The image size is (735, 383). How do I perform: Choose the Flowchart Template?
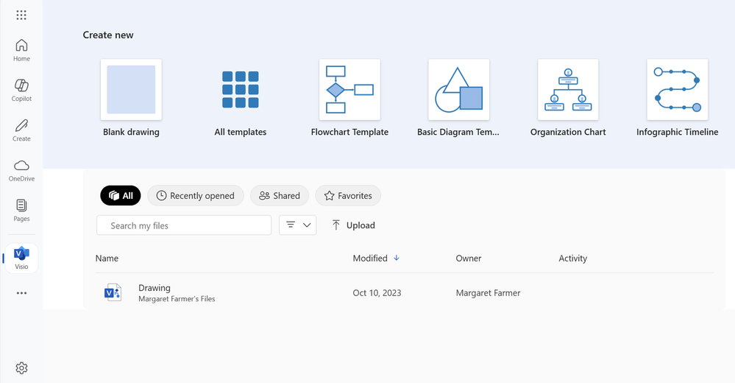pyautogui.click(x=349, y=98)
